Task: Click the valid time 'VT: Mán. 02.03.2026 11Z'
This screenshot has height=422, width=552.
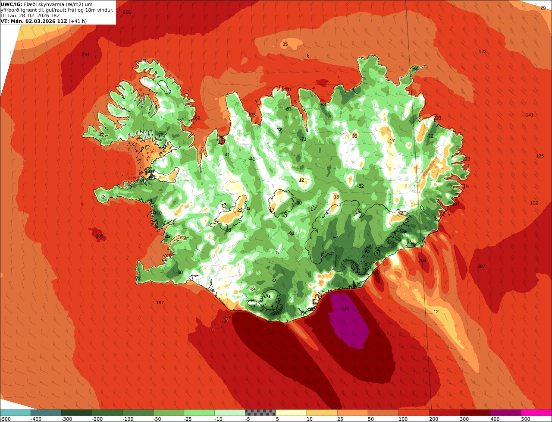Action: click(34, 21)
